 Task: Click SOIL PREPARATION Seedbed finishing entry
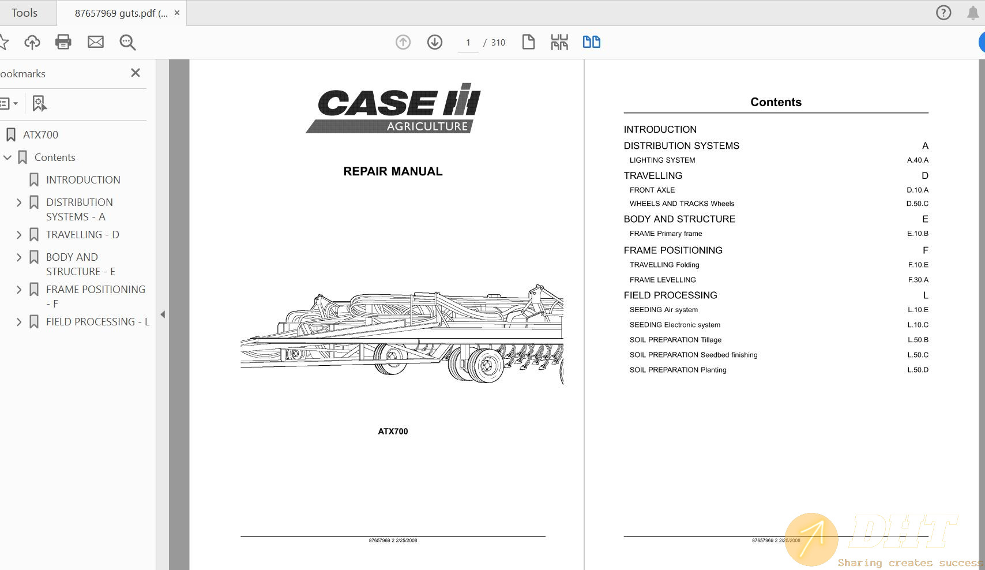693,355
